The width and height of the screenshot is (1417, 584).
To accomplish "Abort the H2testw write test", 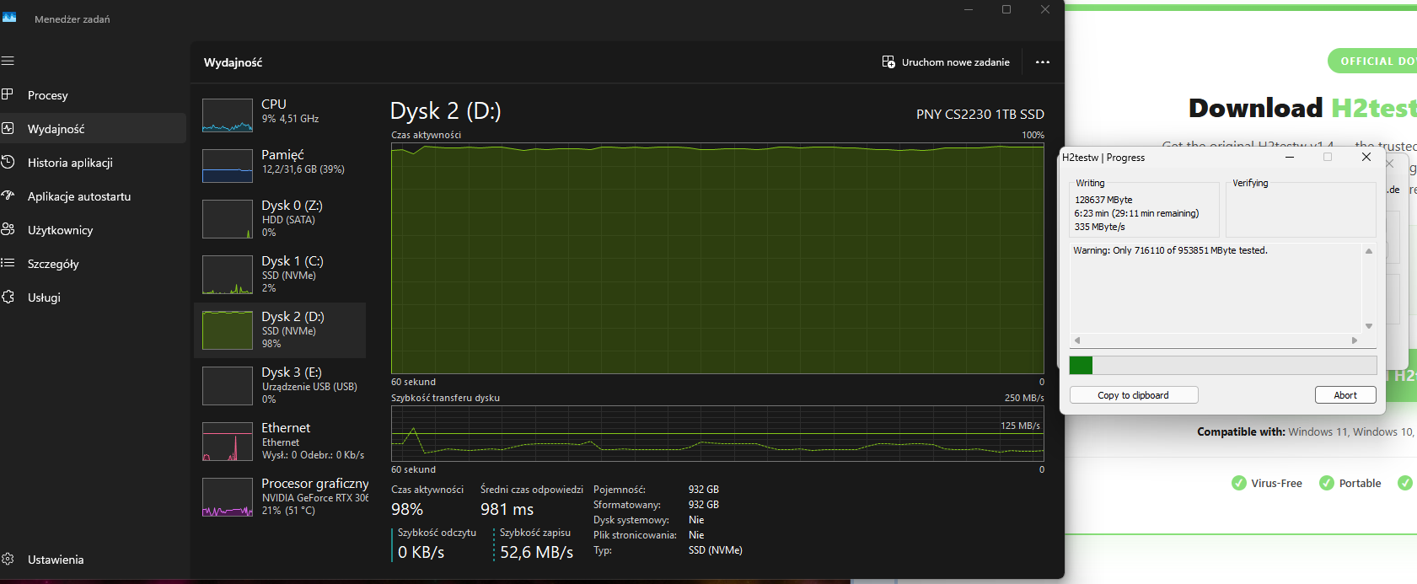I will [1345, 395].
